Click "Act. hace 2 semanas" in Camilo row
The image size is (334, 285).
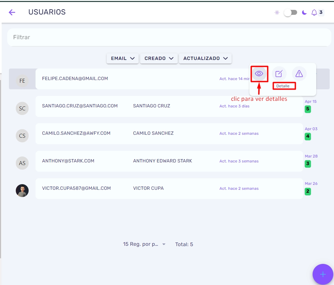pos(239,133)
